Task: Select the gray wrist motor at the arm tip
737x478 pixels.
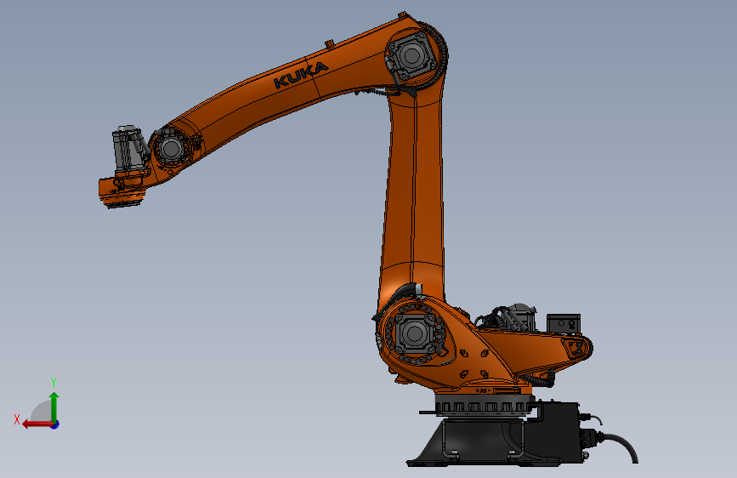Action: coord(129,148)
